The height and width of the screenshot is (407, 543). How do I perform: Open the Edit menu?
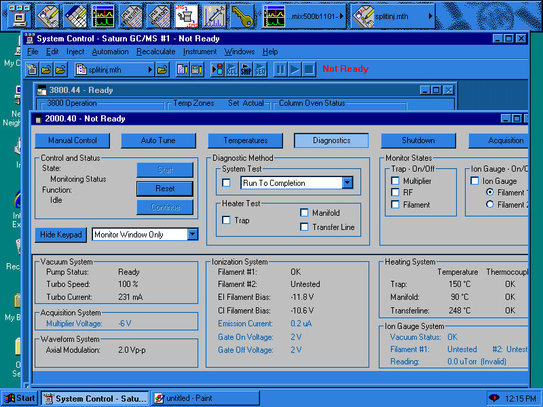pos(52,52)
